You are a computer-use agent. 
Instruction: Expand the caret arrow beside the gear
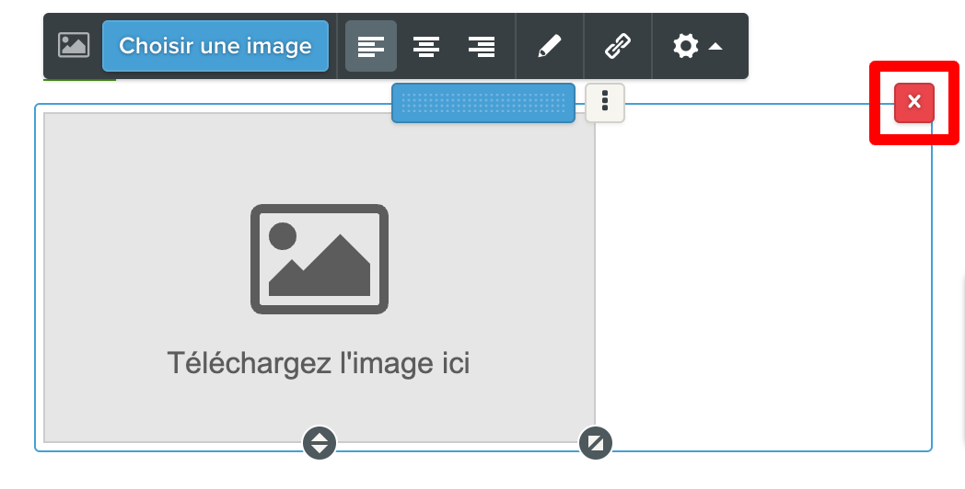[x=715, y=46]
